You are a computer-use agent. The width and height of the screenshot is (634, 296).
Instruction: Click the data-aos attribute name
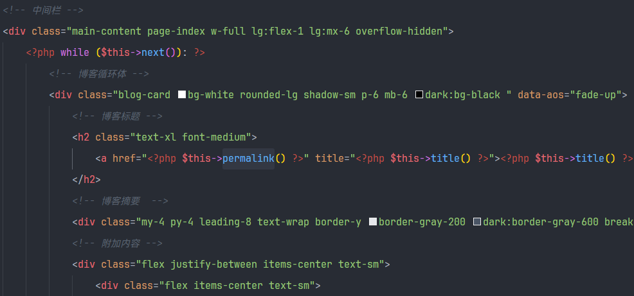(x=541, y=95)
